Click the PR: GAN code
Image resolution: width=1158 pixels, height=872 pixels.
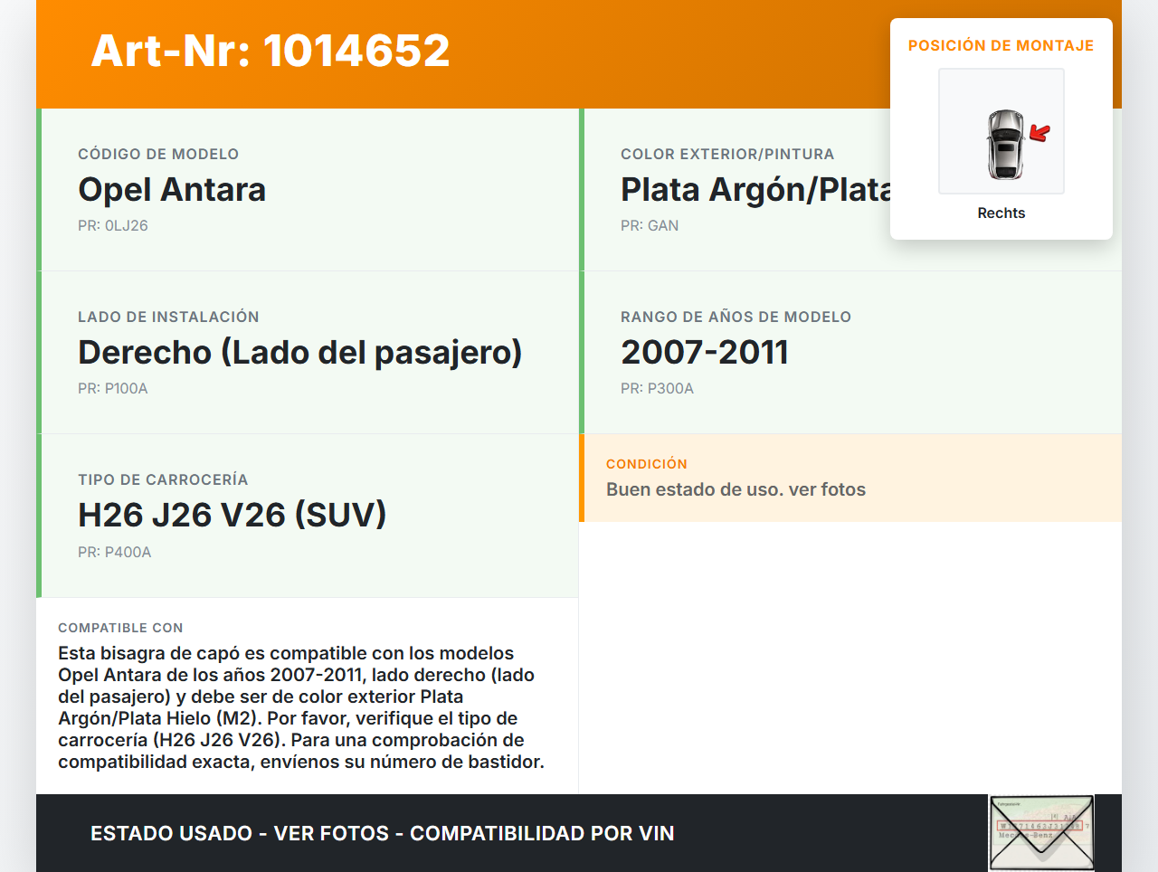pos(650,226)
